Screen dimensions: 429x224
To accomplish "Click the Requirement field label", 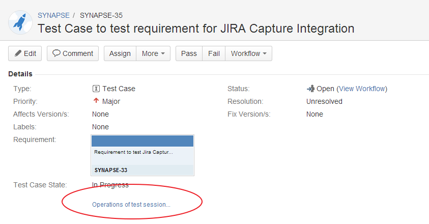I will pyautogui.click(x=35, y=139).
